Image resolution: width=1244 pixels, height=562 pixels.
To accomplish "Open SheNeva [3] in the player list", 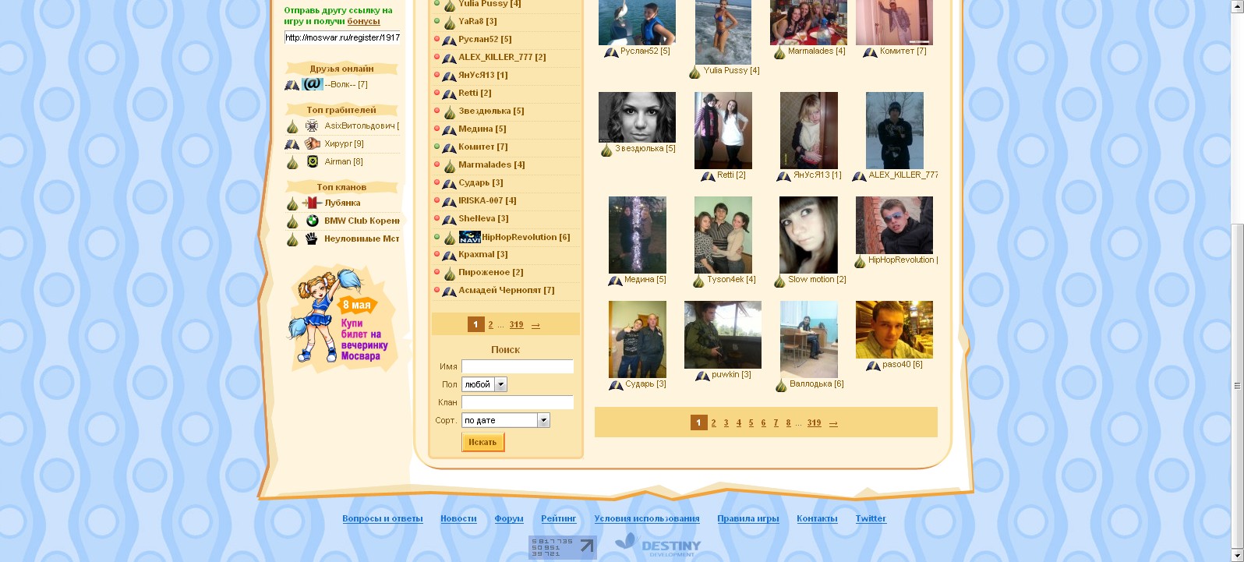I will point(483,218).
